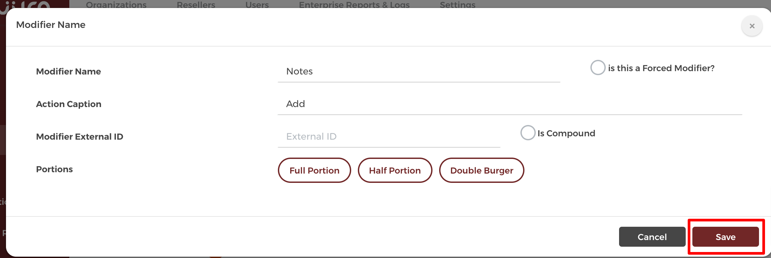Toggle the Half Portion option
This screenshot has height=258, width=771.
tap(394, 170)
